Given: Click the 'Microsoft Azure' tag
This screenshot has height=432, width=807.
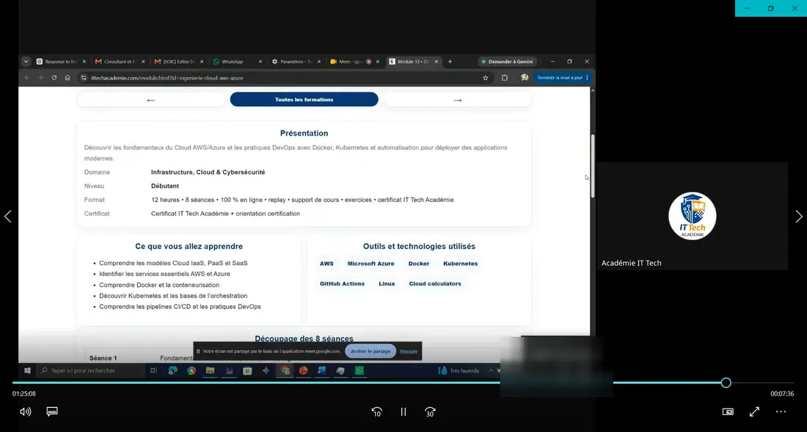Looking at the screenshot, I should pyautogui.click(x=370, y=264).
